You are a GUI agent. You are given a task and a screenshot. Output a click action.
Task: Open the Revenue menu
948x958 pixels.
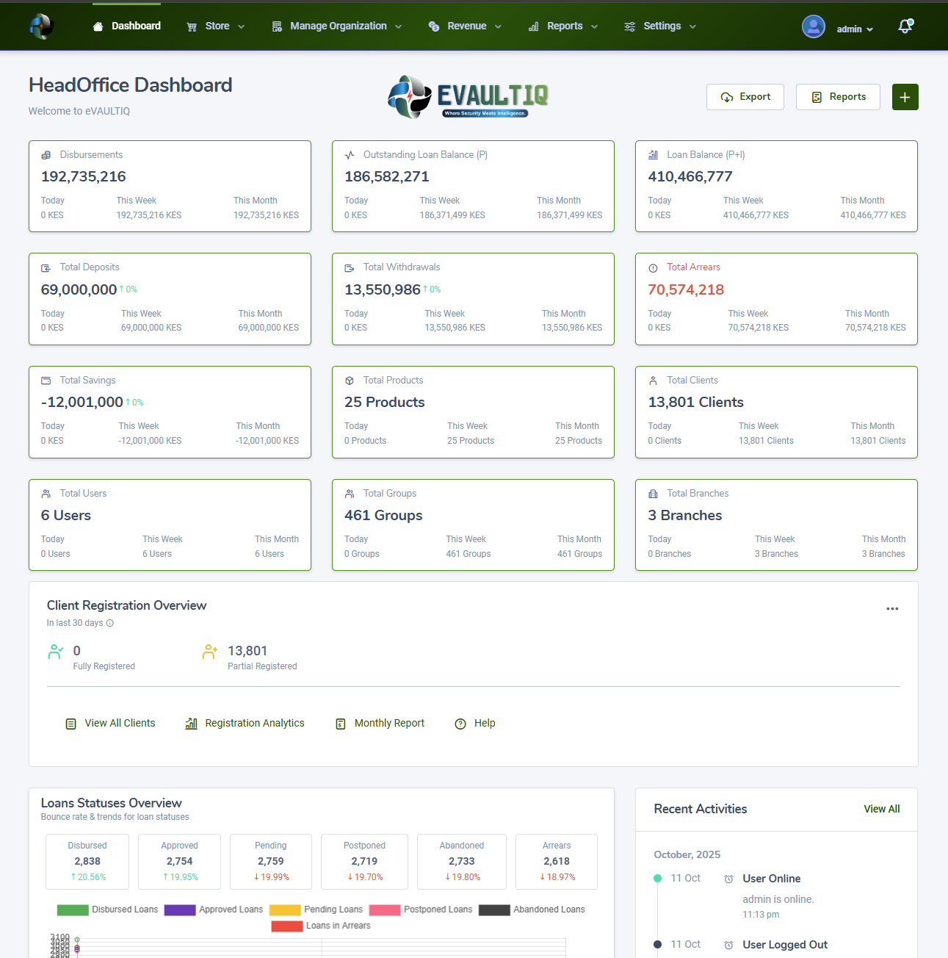(466, 26)
